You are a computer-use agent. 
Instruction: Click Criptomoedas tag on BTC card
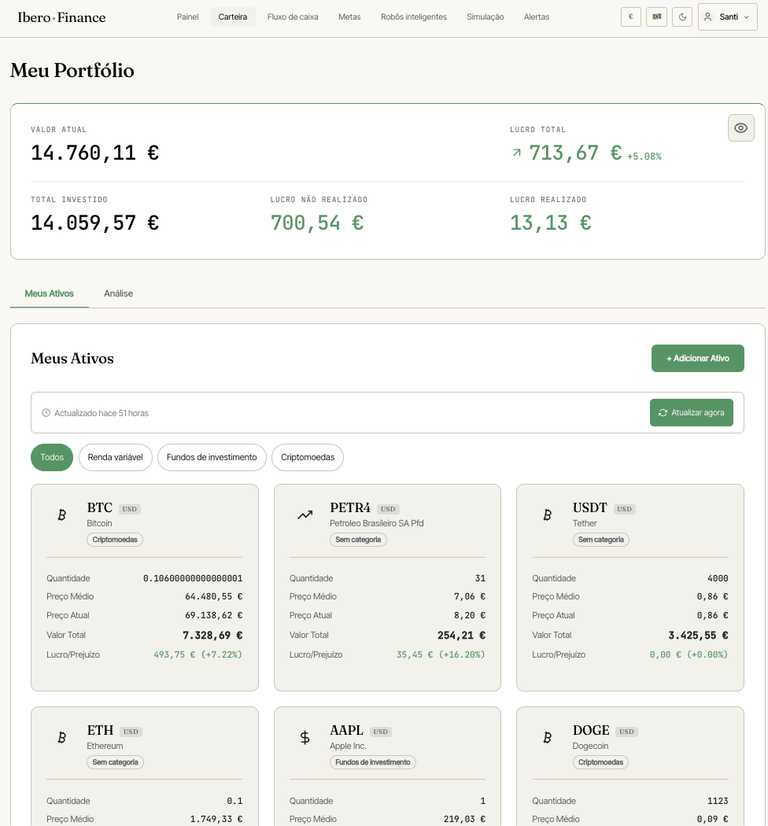coord(115,540)
